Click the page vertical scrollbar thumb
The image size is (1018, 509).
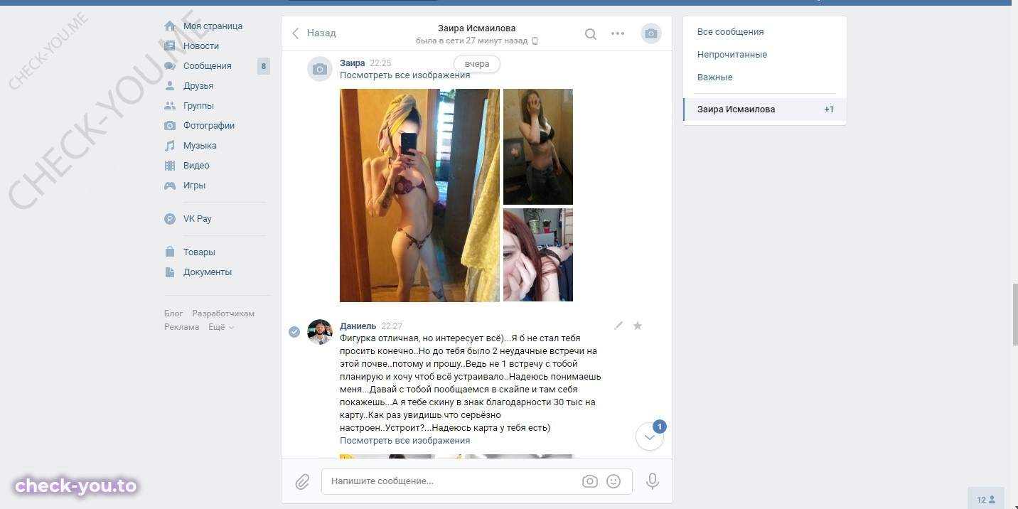1014,316
